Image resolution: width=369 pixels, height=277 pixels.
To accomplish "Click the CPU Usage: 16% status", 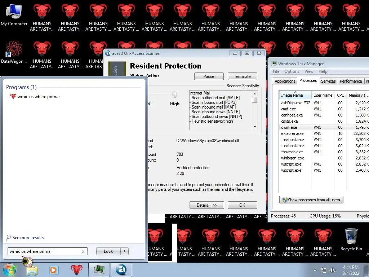I will coord(325,216).
